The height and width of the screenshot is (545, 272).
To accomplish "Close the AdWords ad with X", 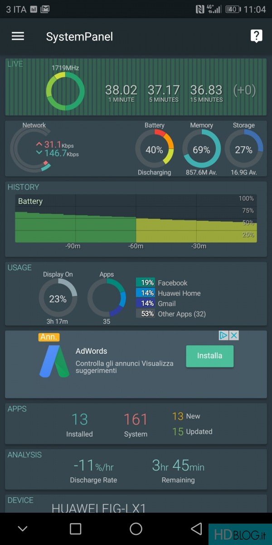I will (234, 336).
